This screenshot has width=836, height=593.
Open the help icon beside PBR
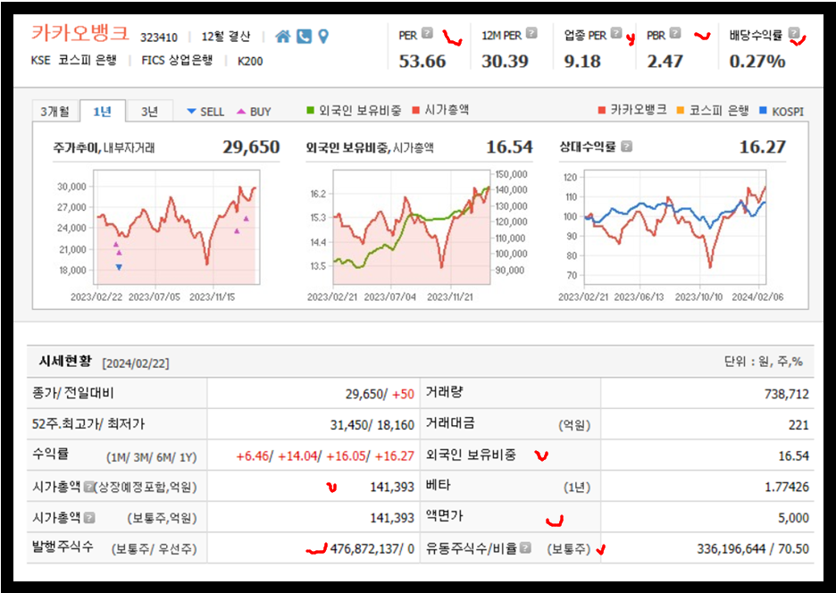675,33
